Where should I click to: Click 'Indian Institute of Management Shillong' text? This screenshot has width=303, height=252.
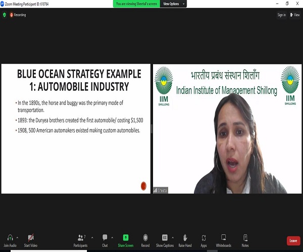[x=226, y=90]
